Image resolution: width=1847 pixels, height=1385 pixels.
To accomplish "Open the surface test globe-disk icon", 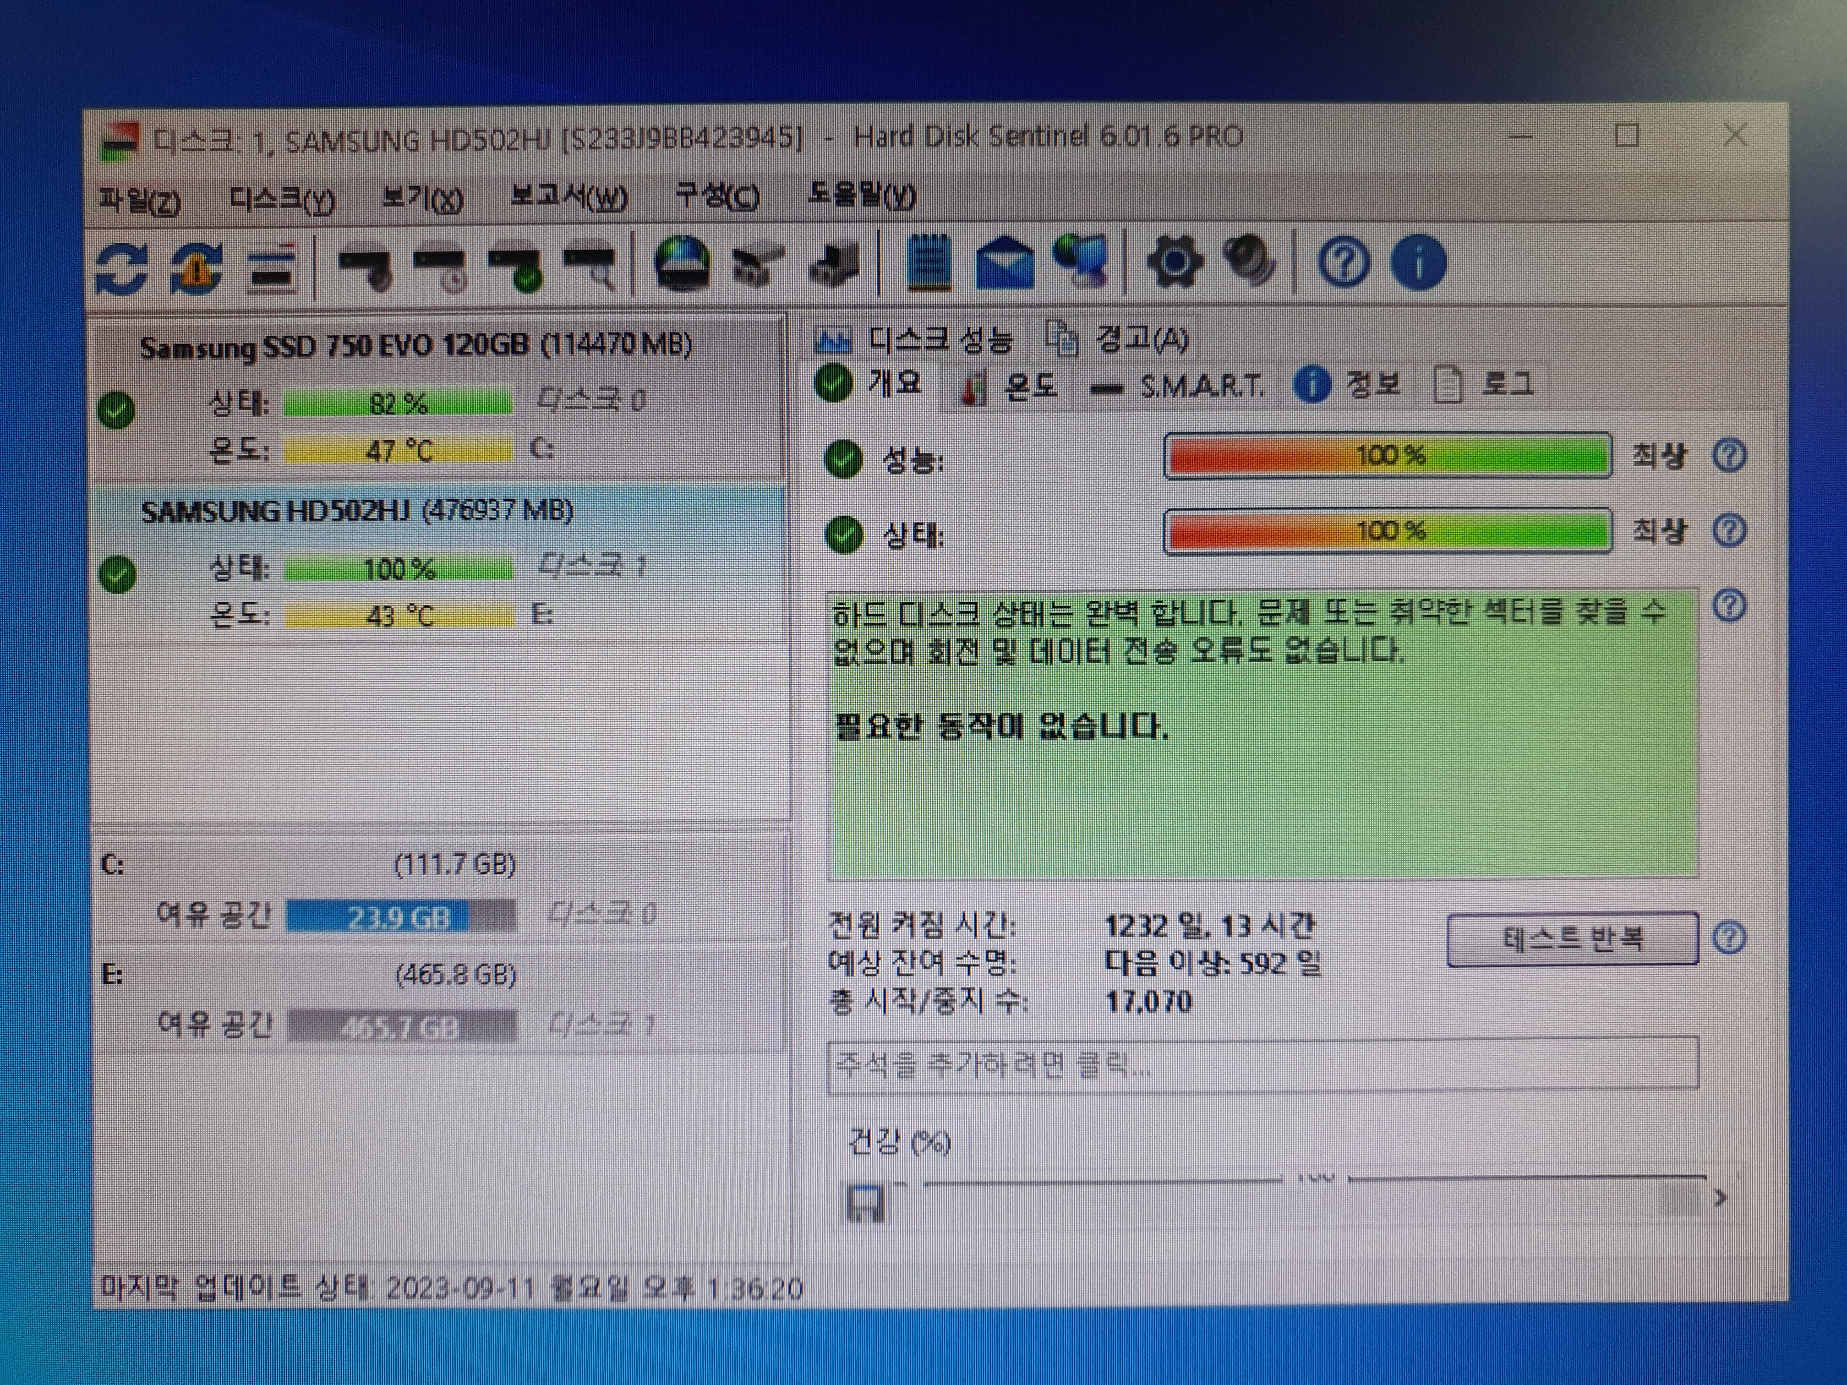I will pos(682,264).
